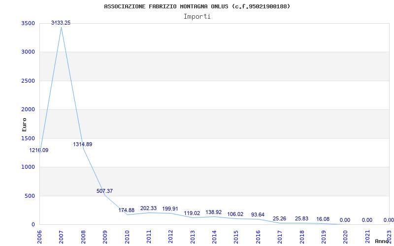Screen dimensions: 394x246
Task: Click the 2014 x-axis year label
Action: pyautogui.click(x=214, y=237)
